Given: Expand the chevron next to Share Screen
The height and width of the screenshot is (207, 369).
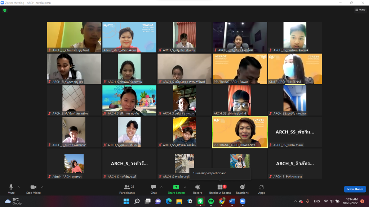Looking at the screenshot, I should (x=185, y=187).
